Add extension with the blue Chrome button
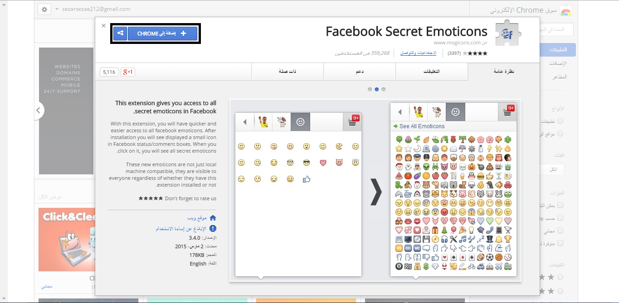The height and width of the screenshot is (303, 619). [x=162, y=34]
